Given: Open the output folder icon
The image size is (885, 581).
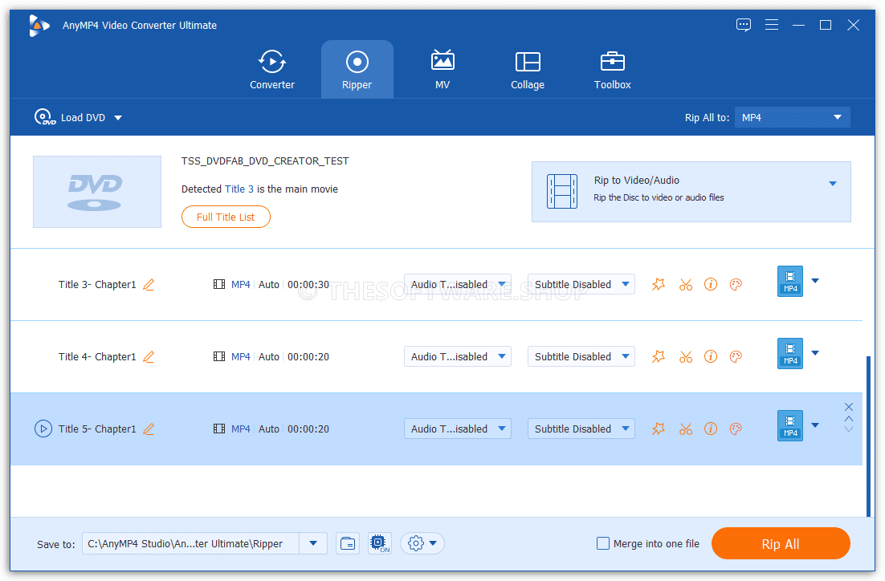Looking at the screenshot, I should (348, 543).
